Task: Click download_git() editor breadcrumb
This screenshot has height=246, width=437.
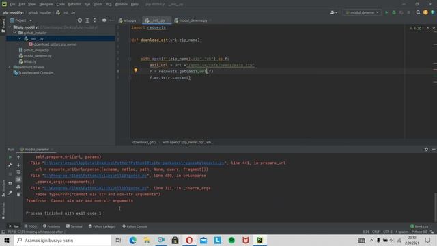Action: click(144, 142)
